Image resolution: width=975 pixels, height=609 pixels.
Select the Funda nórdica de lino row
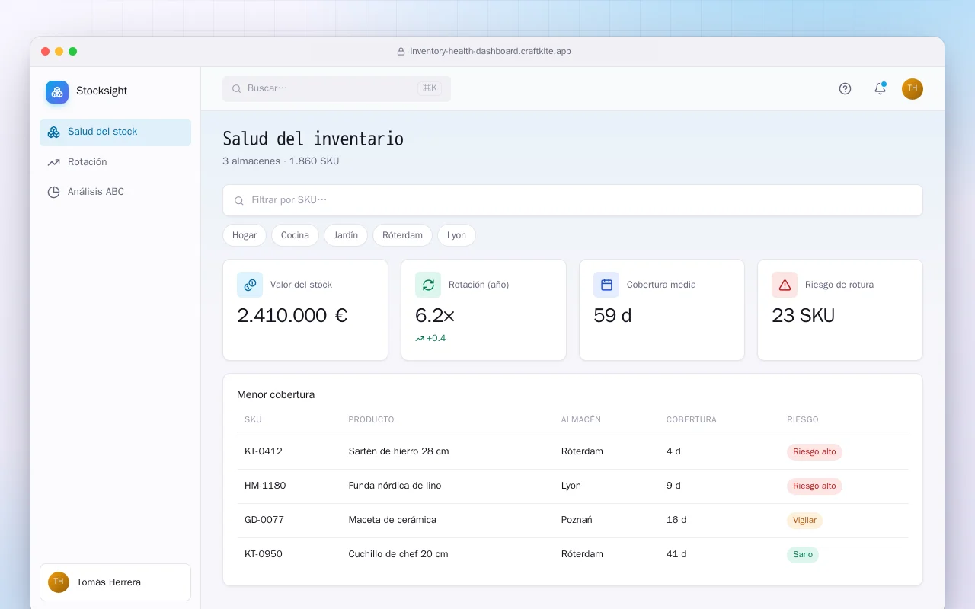[573, 486]
